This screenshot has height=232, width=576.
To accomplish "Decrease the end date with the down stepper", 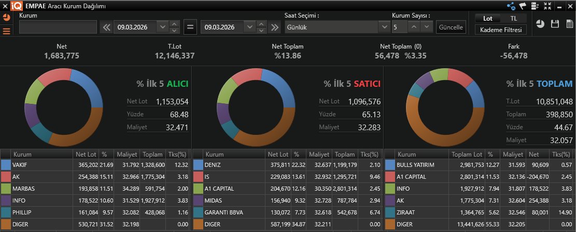I will (261, 30).
